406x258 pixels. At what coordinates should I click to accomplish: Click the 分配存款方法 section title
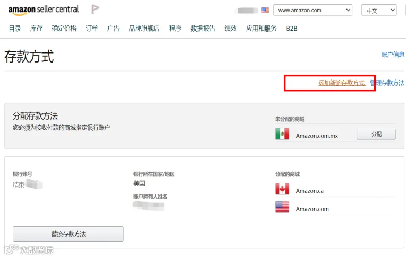[x=35, y=116]
